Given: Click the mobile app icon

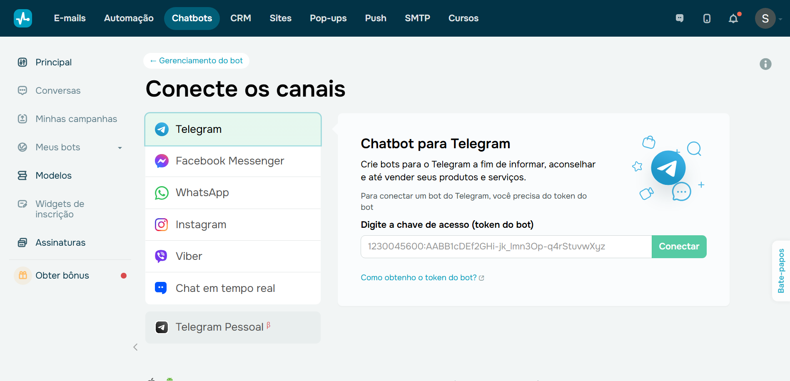Looking at the screenshot, I should [706, 18].
